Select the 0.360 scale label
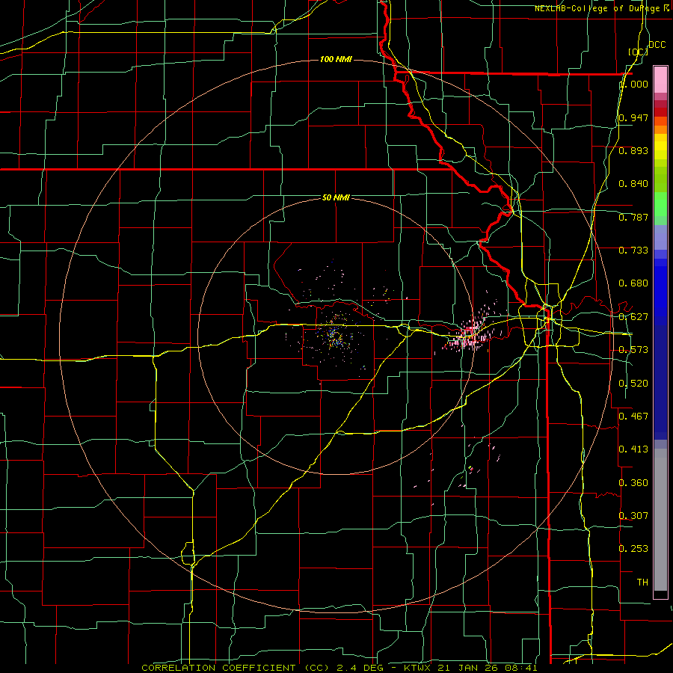Viewport: 673px width, 673px height. click(x=633, y=483)
